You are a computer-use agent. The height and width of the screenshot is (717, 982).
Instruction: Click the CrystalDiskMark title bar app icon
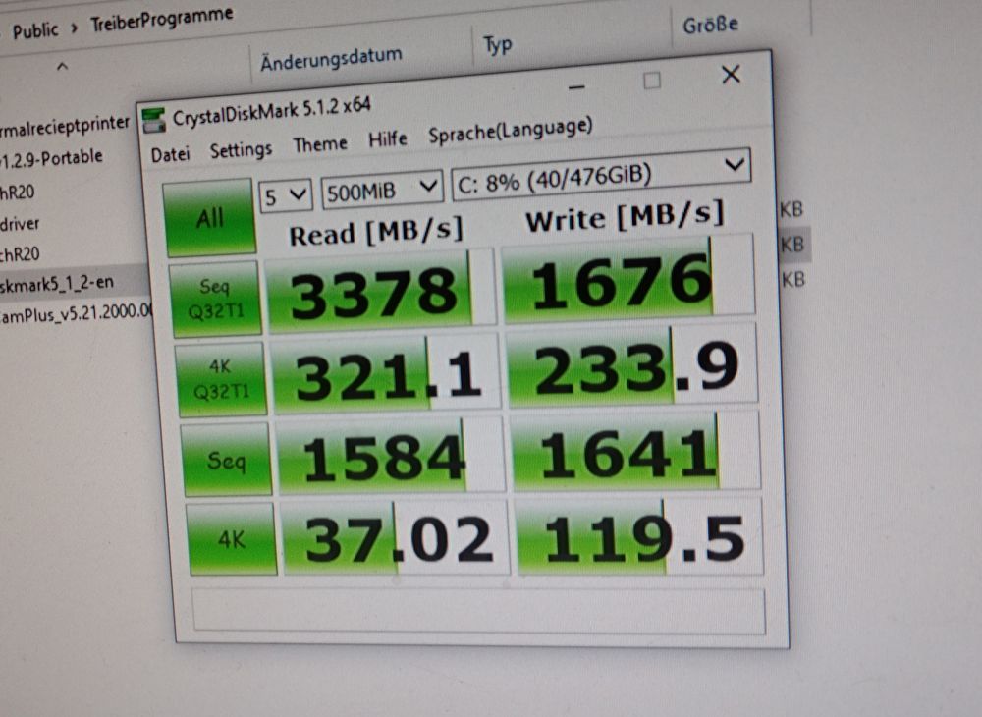[x=153, y=120]
